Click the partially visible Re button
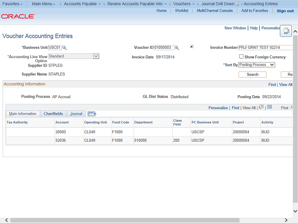Image resolution: width=298 pixels, height=223 pixels. click(287, 74)
